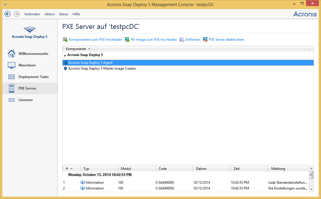Click the Willkommensseite house icon
321x199 pixels.
[x=12, y=53]
